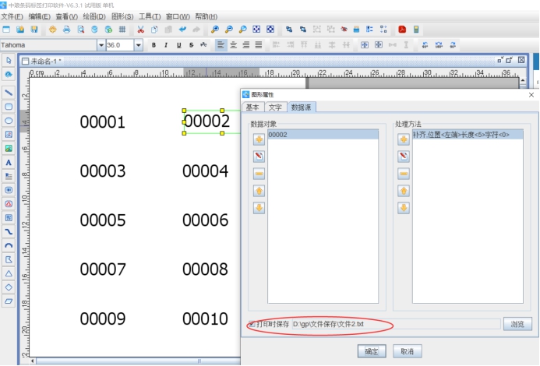Select the text tool (A) in left toolbar

tap(9, 163)
